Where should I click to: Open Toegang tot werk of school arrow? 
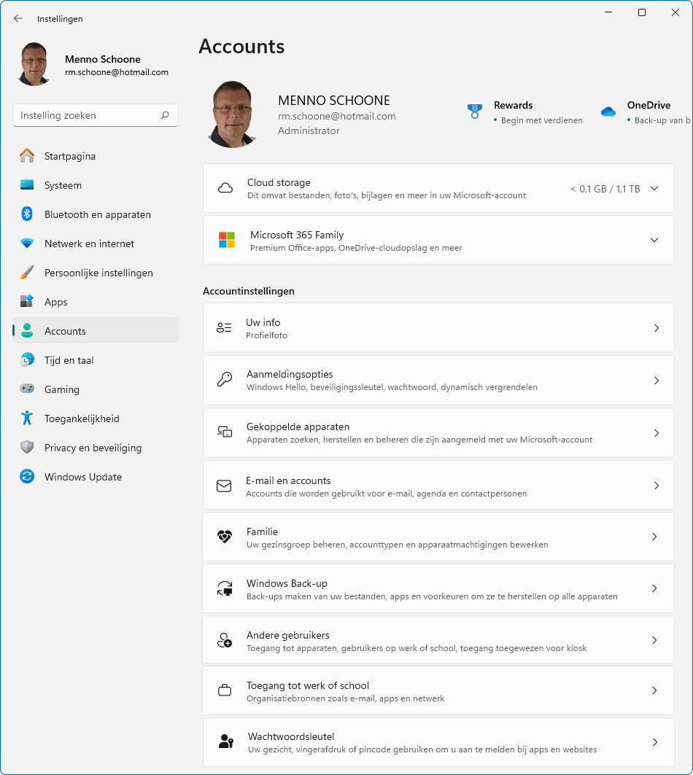pos(654,690)
